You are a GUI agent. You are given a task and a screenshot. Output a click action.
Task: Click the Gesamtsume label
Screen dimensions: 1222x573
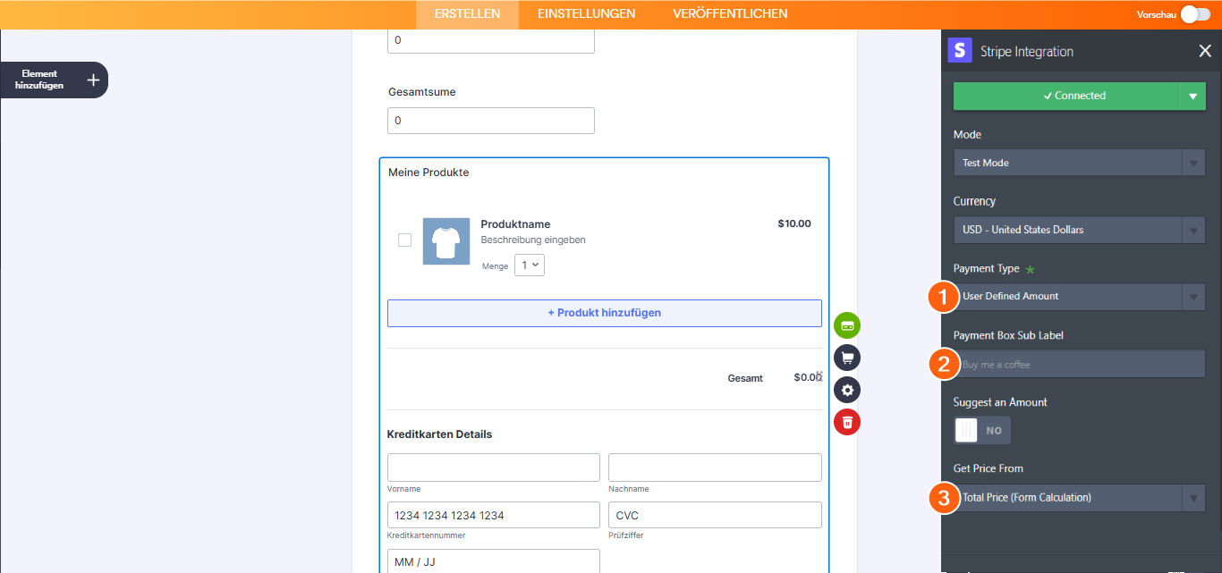[422, 92]
